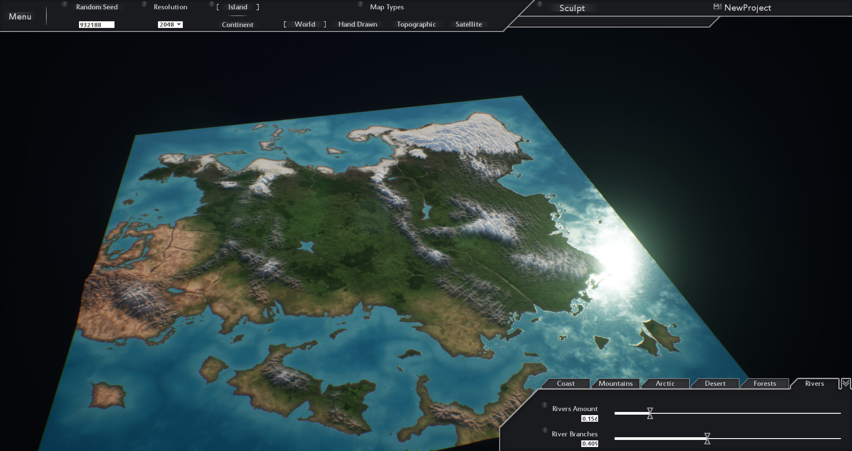Click the Rivers Amount help icon
This screenshot has width=852, height=451.
pyautogui.click(x=544, y=404)
